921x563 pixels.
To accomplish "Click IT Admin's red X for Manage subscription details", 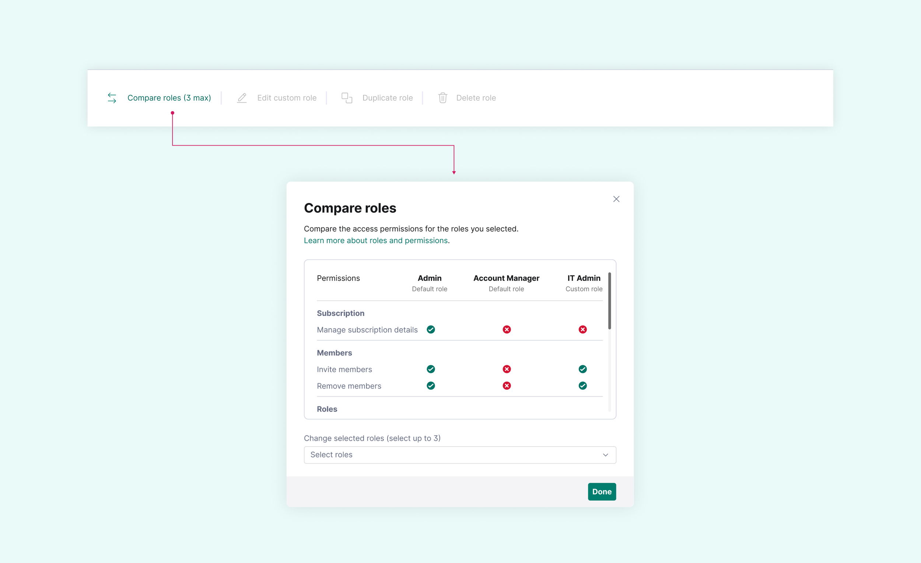I will pyautogui.click(x=582, y=329).
